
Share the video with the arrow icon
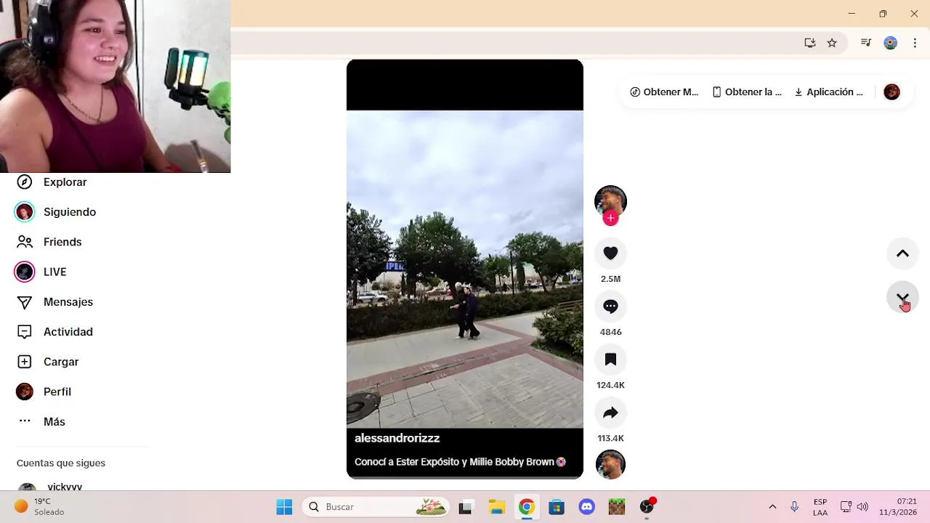[610, 413]
